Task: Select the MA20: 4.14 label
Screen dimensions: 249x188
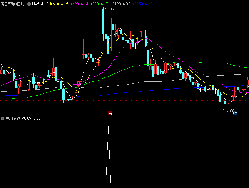Action: (79, 4)
